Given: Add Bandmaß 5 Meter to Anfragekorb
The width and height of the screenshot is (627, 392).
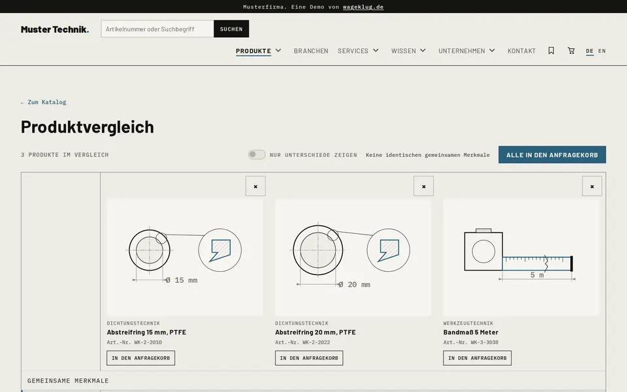Looking at the screenshot, I should click(477, 358).
